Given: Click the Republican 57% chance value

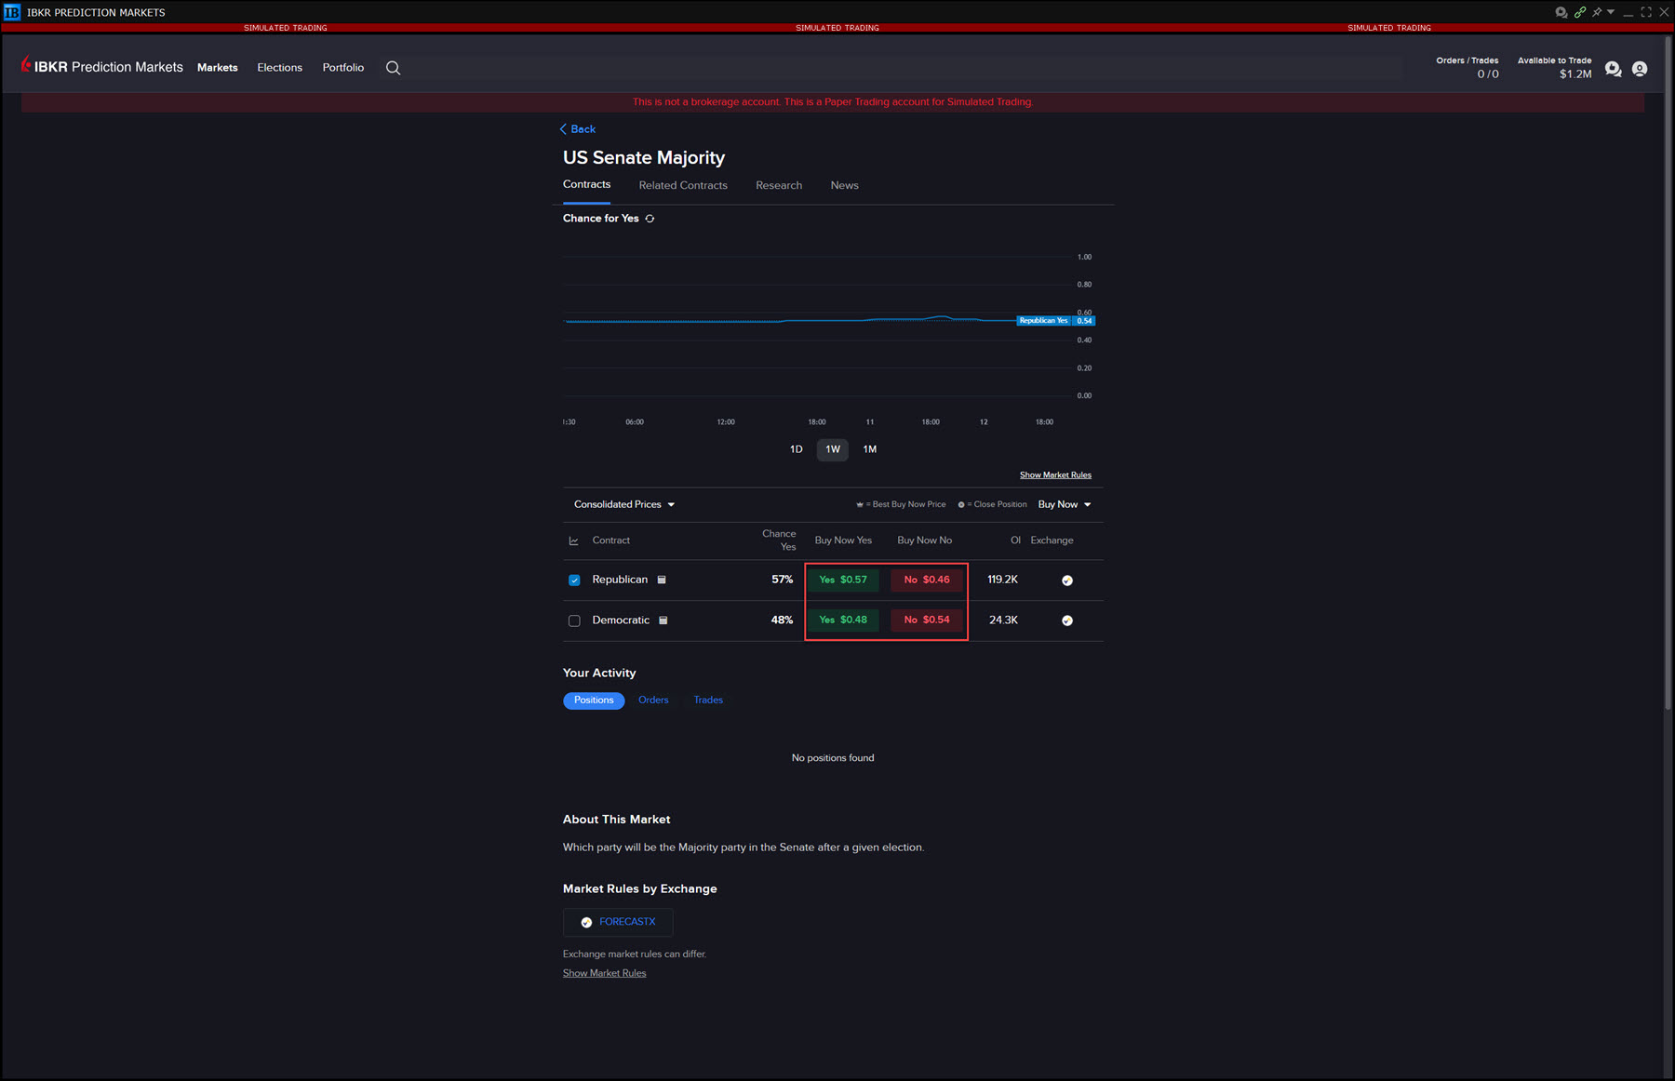Looking at the screenshot, I should tap(782, 580).
